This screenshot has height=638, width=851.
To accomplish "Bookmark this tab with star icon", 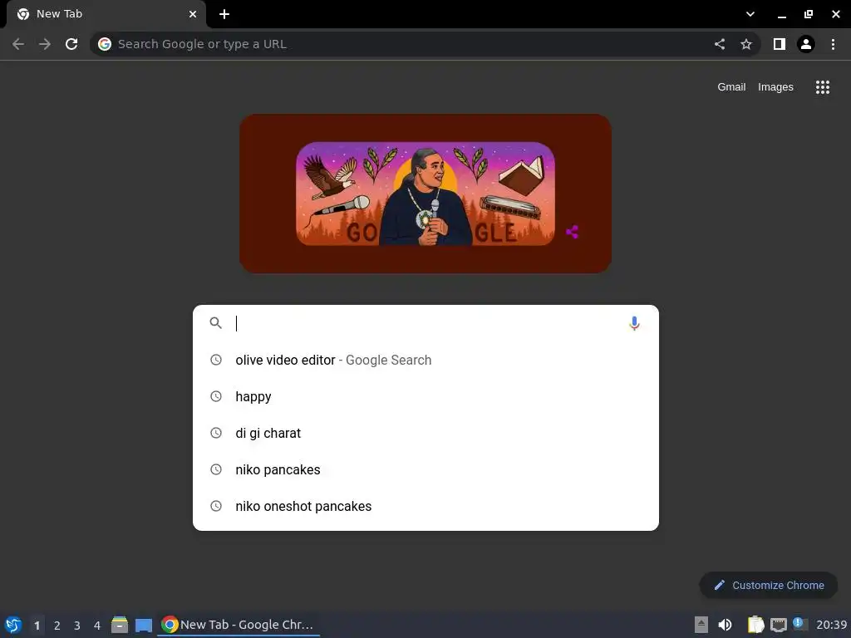I will coord(746,44).
